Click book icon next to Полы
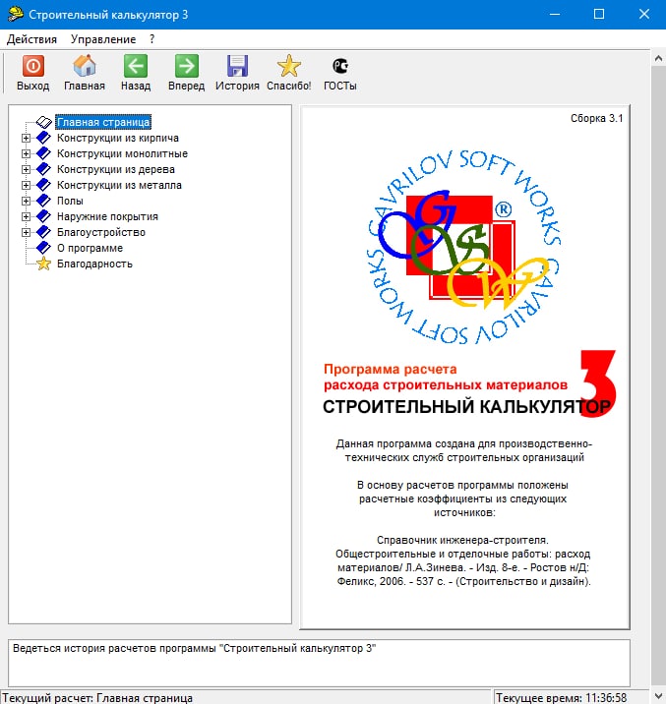The height and width of the screenshot is (704, 666). click(43, 201)
